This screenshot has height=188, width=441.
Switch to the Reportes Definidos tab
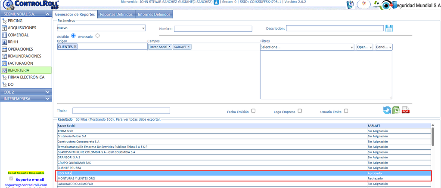pyautogui.click(x=116, y=15)
